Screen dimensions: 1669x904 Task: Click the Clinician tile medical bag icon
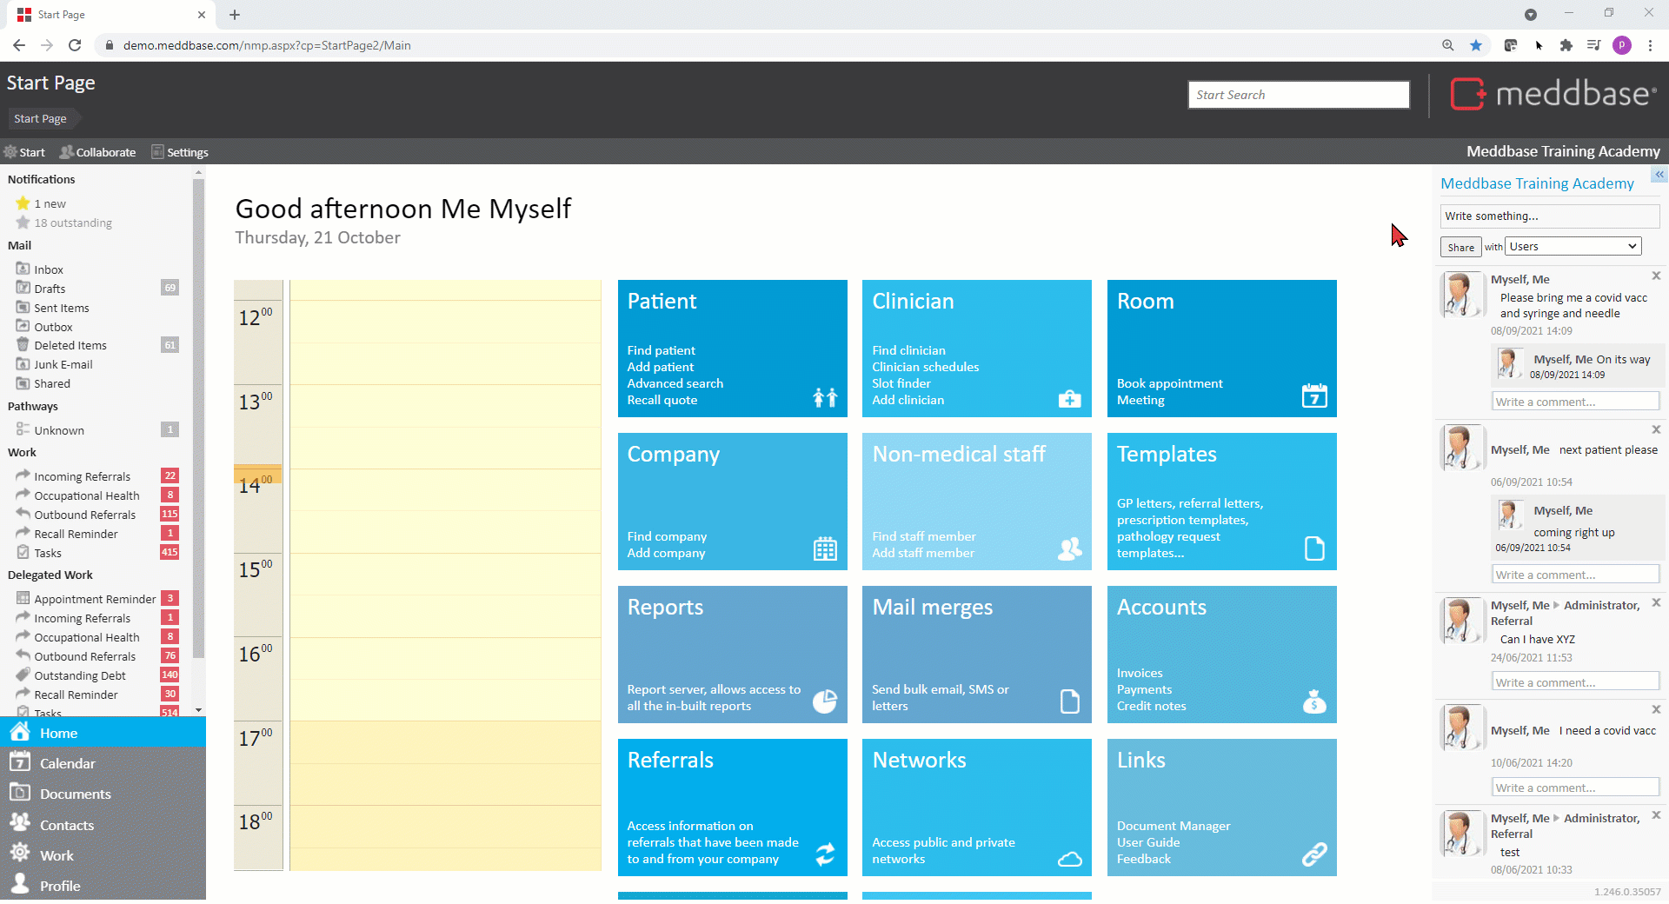(1069, 399)
